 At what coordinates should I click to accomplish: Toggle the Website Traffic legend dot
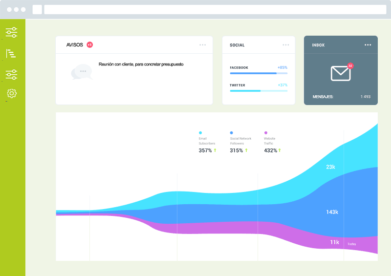click(266, 132)
